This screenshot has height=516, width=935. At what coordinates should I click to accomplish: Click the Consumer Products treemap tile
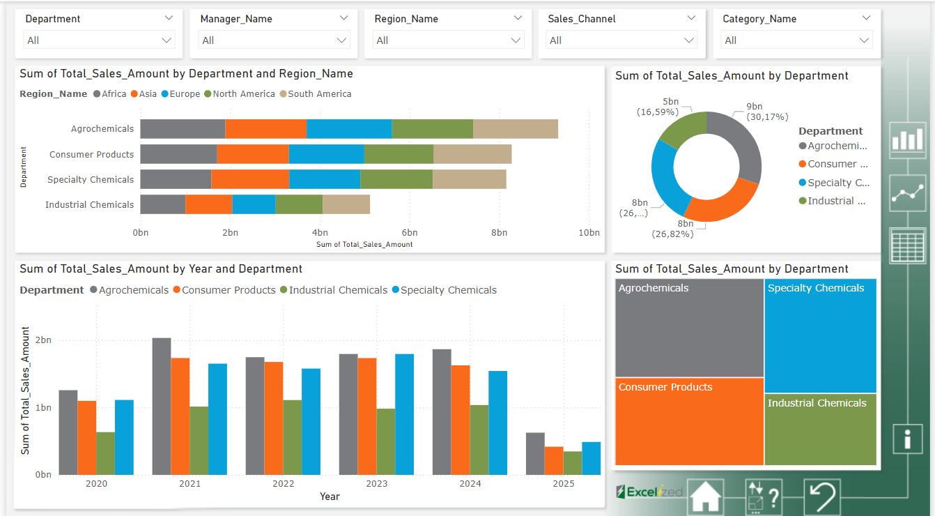point(690,421)
